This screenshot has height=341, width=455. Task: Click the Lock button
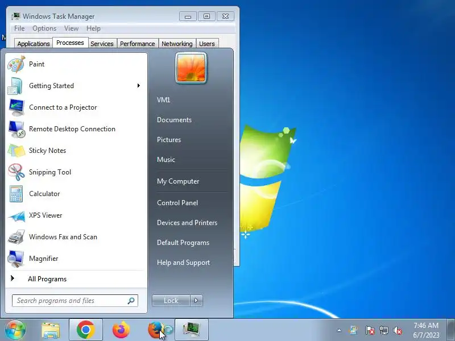171,301
